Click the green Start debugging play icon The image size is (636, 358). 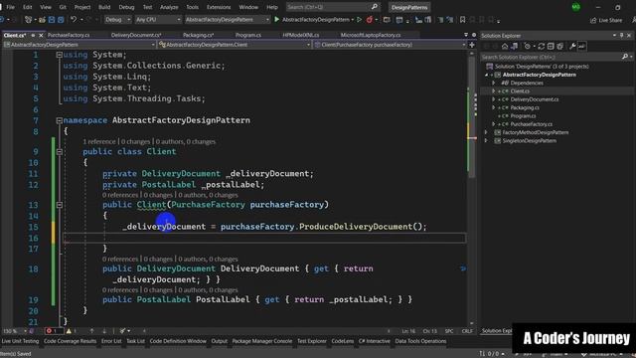click(x=276, y=20)
